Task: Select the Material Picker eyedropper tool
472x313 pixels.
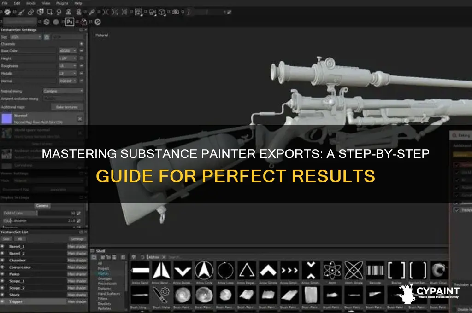Action: click(92, 12)
